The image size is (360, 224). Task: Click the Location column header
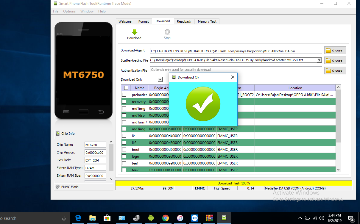point(295,88)
